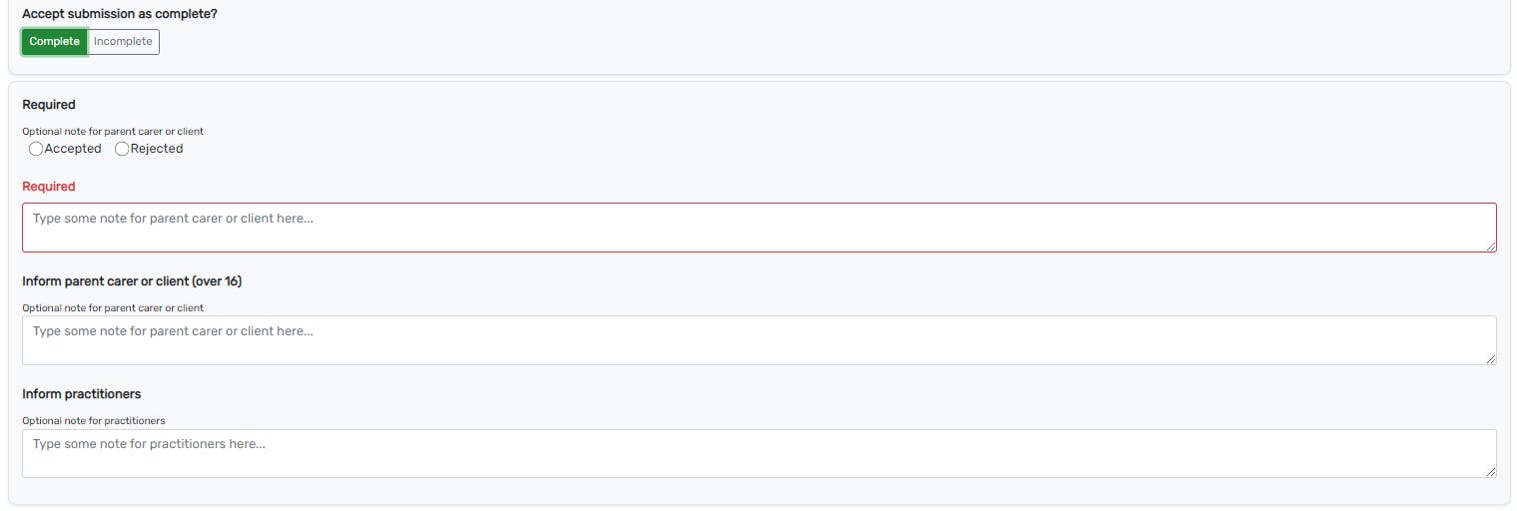Click the 'Inform practitioners' label
This screenshot has height=511, width=1517.
[x=82, y=394]
